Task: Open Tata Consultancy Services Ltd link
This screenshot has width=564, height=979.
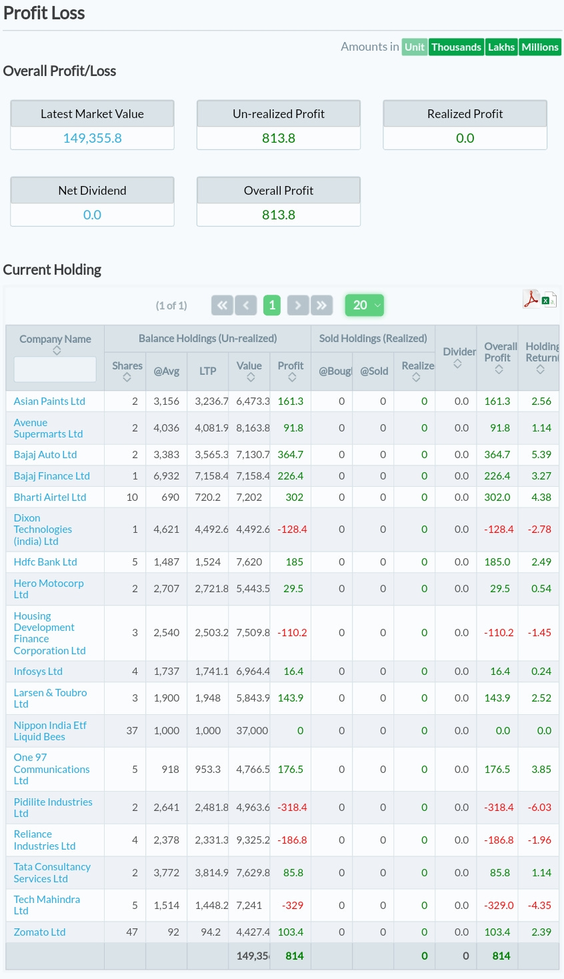Action: pos(52,872)
